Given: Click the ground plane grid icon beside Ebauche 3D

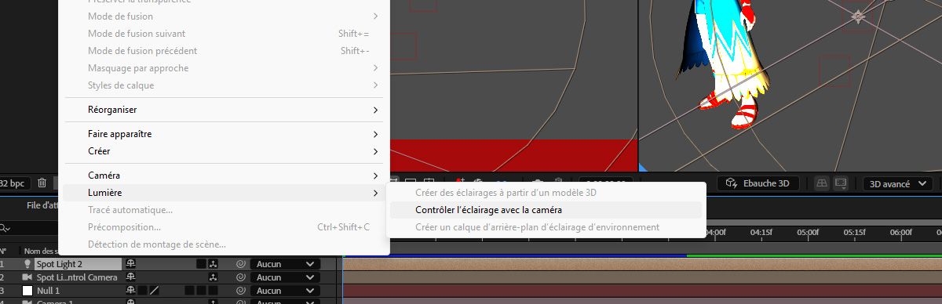Looking at the screenshot, I should pos(822,183).
